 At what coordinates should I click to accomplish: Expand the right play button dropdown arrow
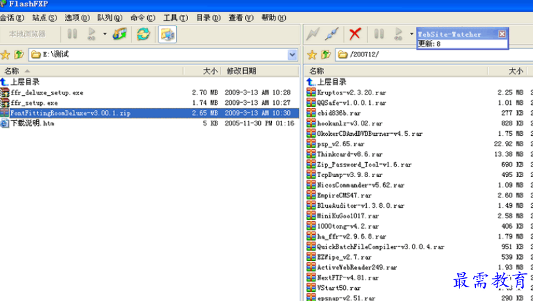point(411,34)
